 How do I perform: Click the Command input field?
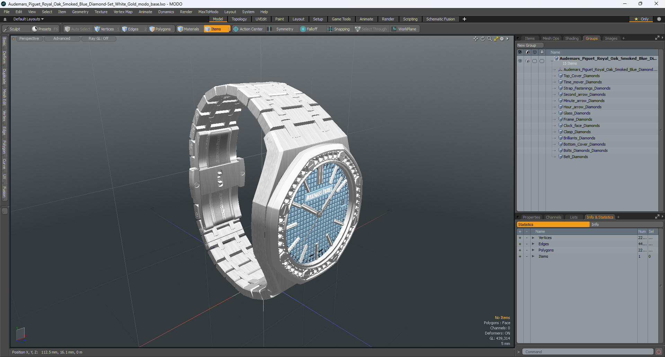[587, 352]
